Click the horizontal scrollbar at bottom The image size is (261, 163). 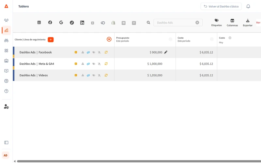point(139,161)
